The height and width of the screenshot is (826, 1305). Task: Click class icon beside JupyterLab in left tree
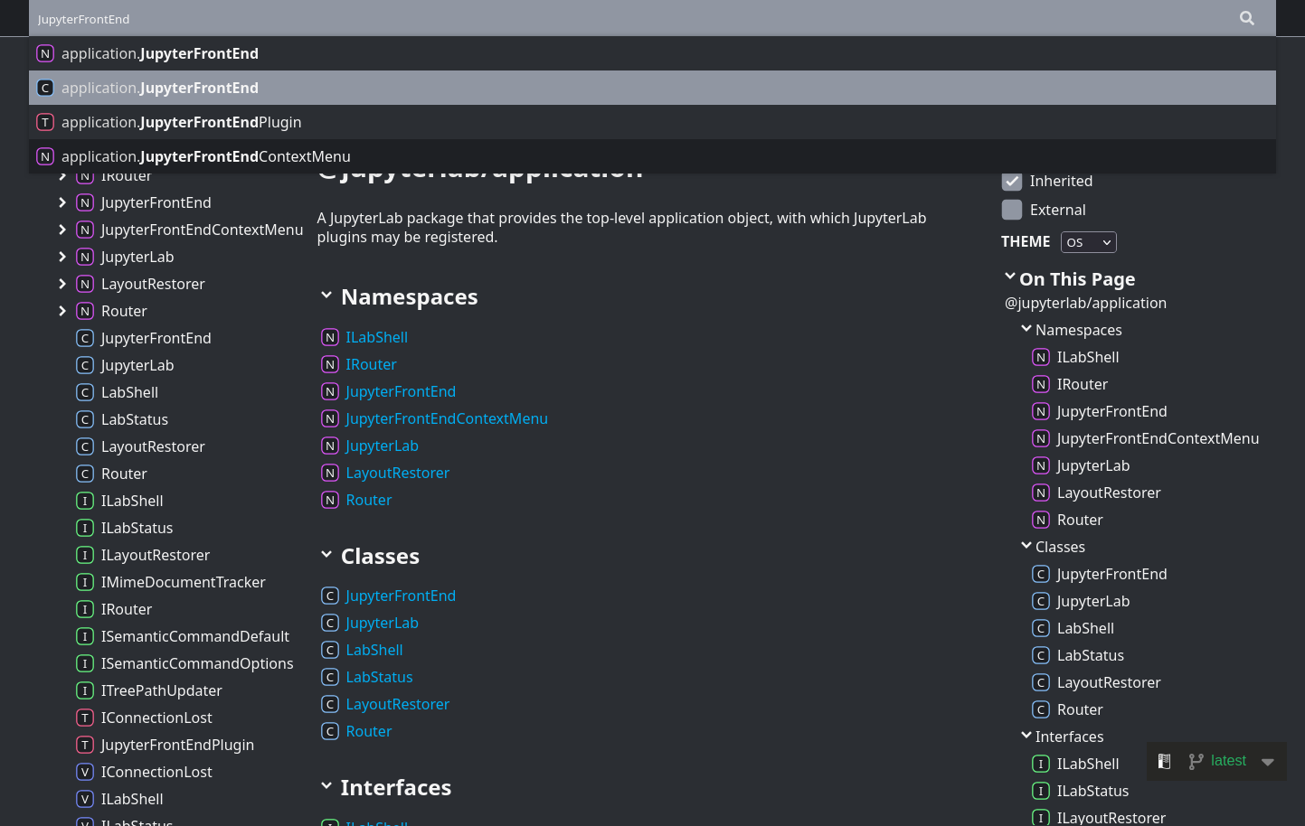(x=85, y=365)
